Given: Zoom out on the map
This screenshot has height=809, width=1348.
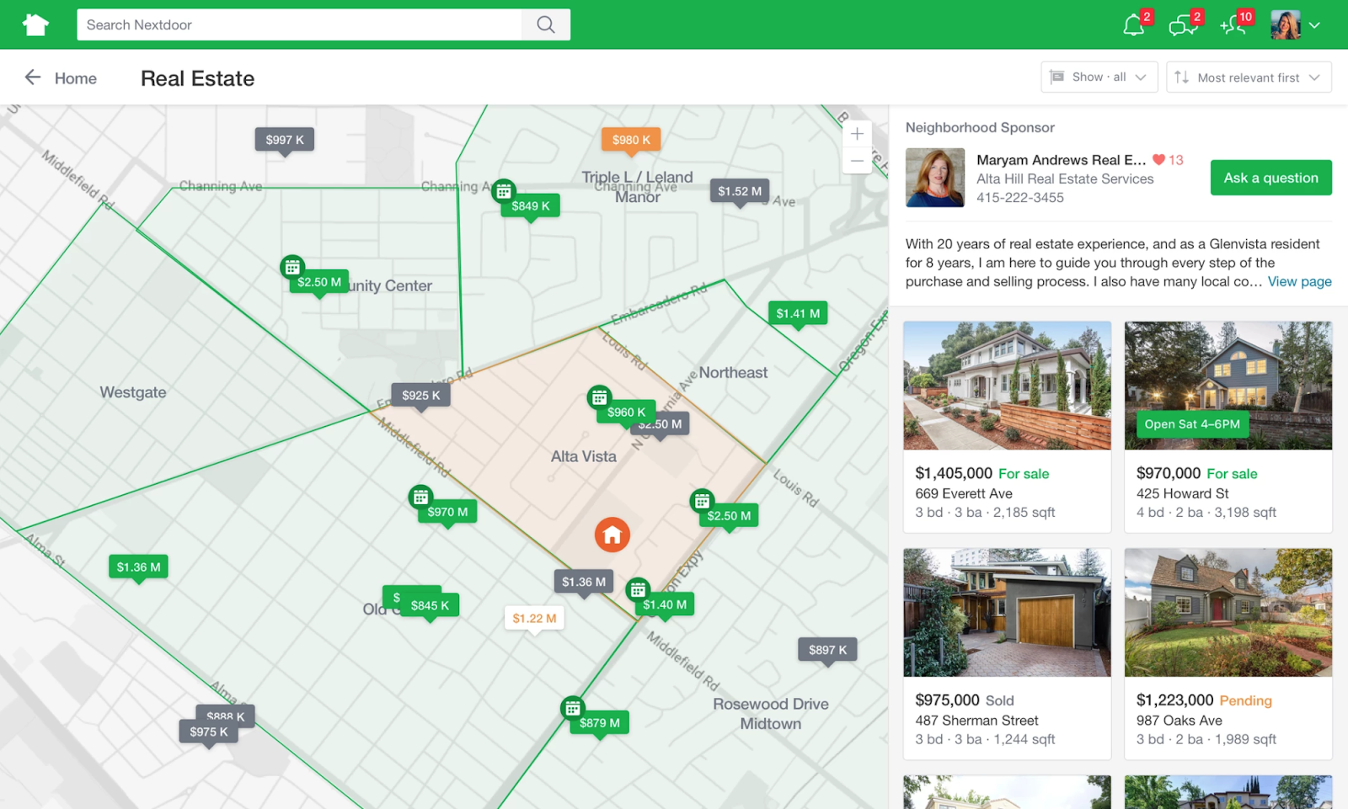Looking at the screenshot, I should (x=857, y=161).
